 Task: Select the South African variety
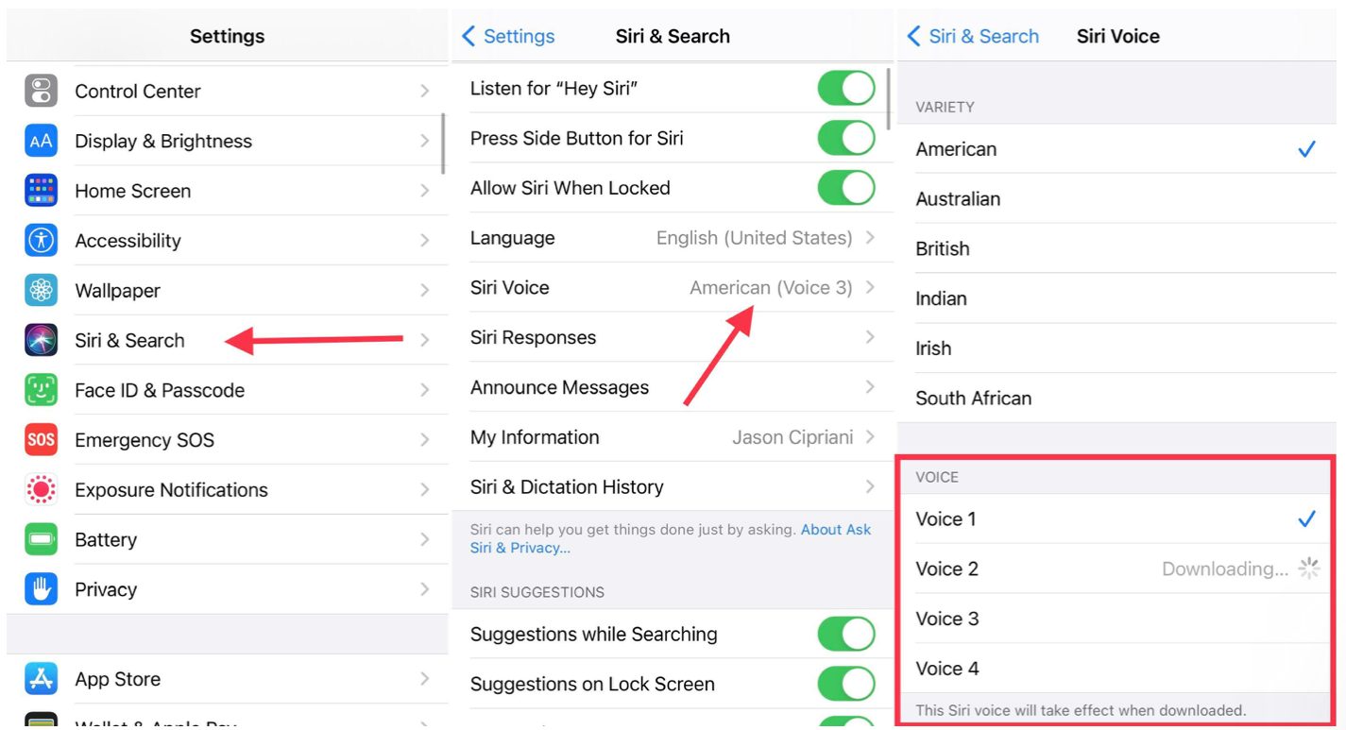[1117, 398]
